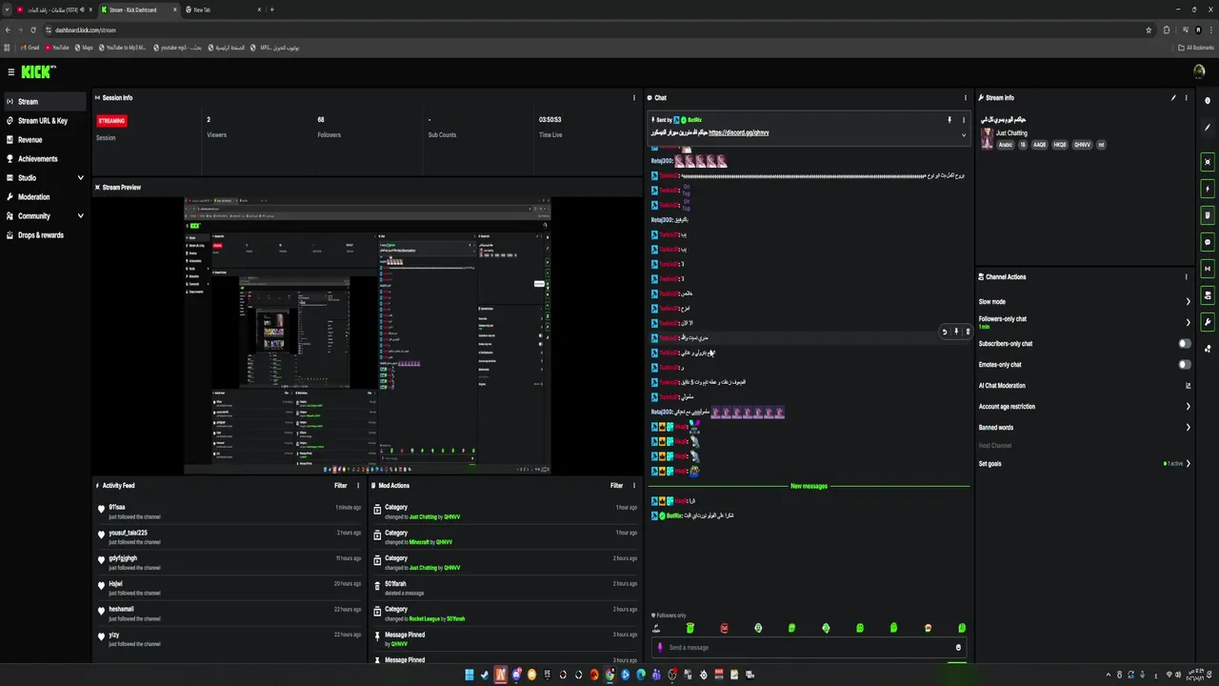Viewport: 1219px width, 686px height.
Task: Click the Arabic stream tag
Action: (1006, 145)
